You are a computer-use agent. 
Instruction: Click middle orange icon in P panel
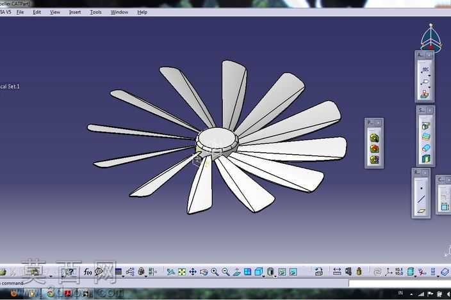(x=374, y=148)
